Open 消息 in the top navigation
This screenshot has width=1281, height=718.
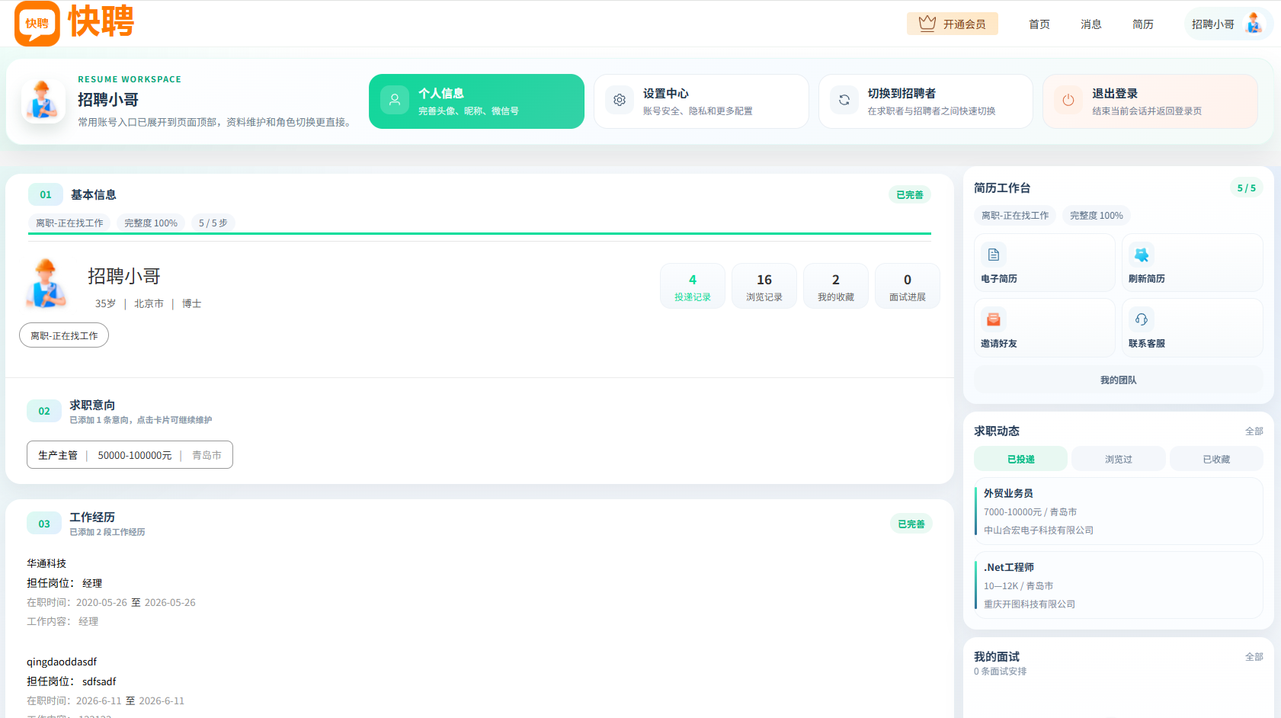[x=1091, y=24]
